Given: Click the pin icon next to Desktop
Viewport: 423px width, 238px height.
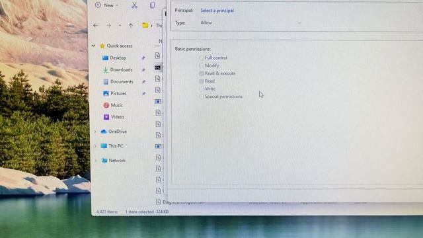Looking at the screenshot, I should [143, 58].
